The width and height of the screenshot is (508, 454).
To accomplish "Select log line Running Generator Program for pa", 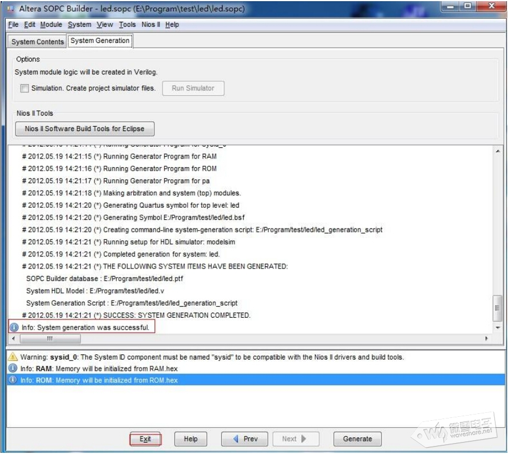I will click(116, 181).
